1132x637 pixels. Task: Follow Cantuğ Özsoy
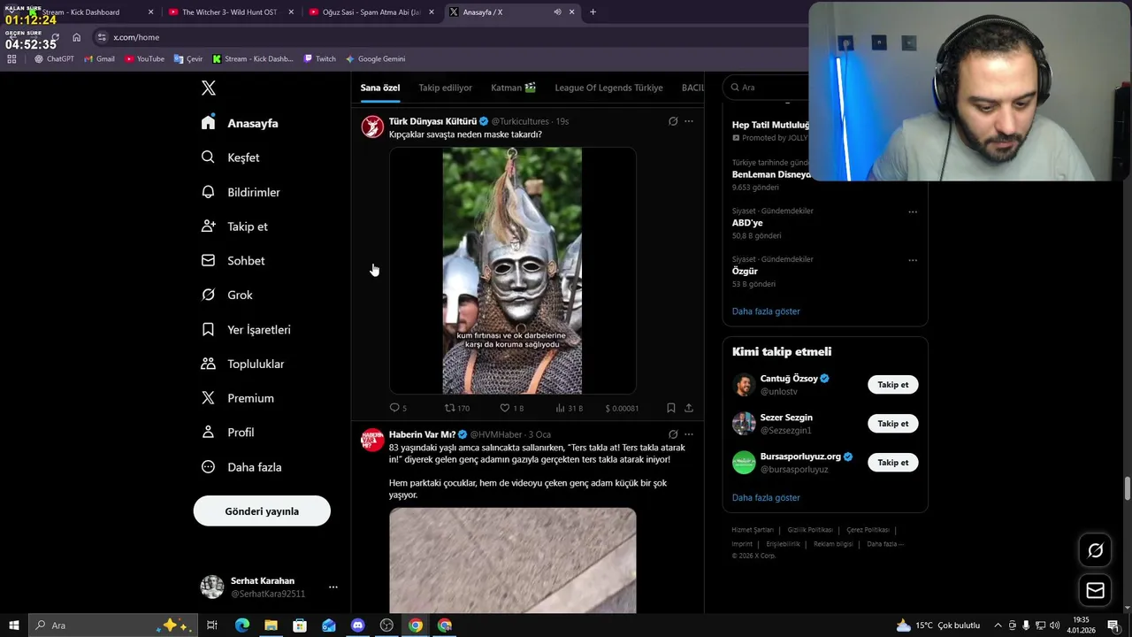click(x=892, y=385)
